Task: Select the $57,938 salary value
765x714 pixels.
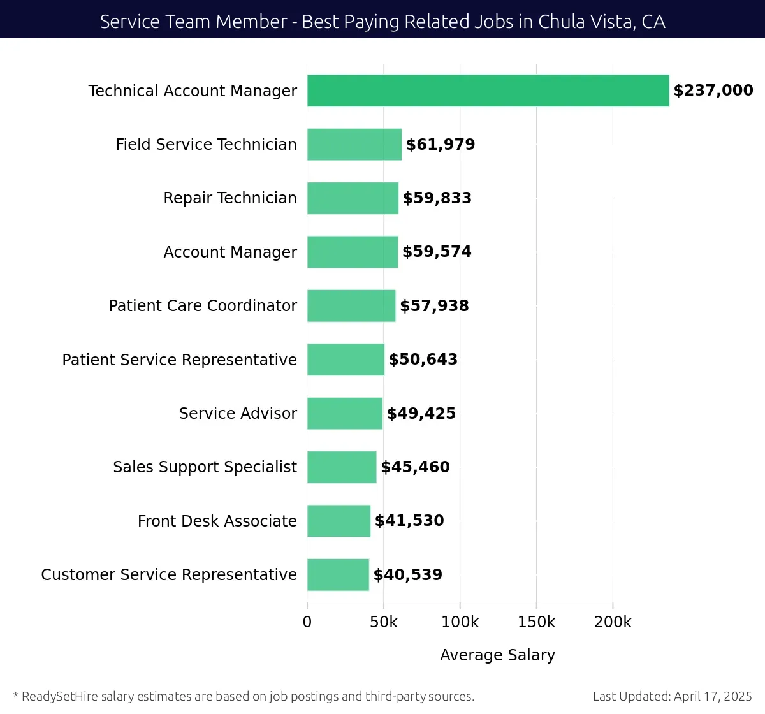Action: 434,306
